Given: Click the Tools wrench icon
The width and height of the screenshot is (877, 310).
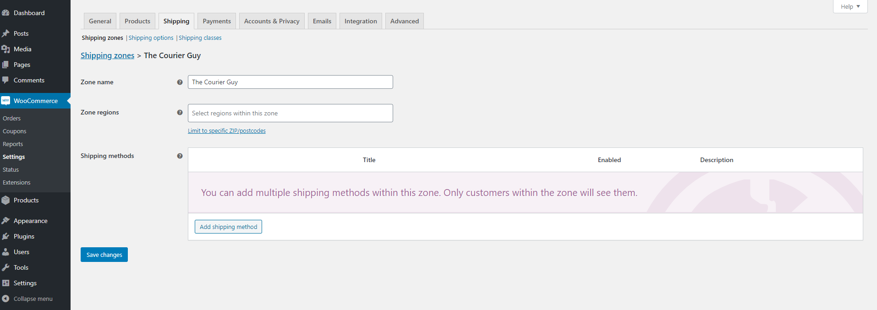Looking at the screenshot, I should 5,267.
